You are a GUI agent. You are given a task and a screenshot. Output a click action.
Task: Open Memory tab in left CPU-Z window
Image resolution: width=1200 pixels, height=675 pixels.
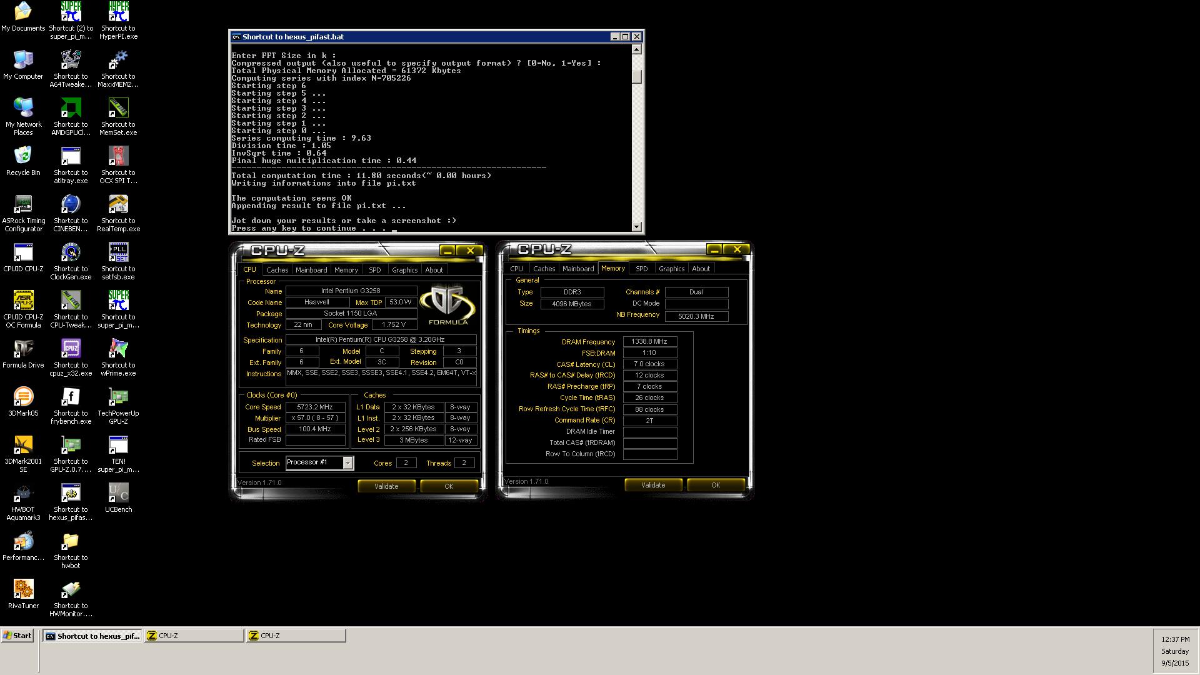pyautogui.click(x=346, y=270)
